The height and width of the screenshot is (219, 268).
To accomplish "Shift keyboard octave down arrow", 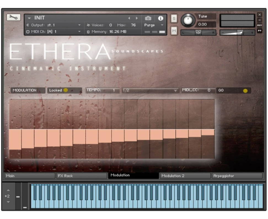I will (8, 202).
